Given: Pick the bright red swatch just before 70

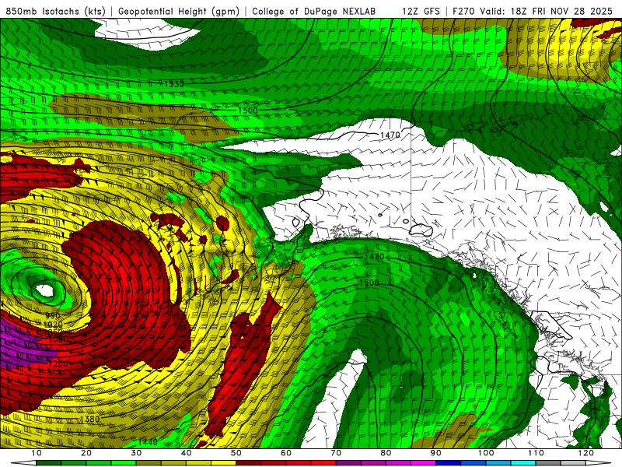Looking at the screenshot, I should [323, 463].
